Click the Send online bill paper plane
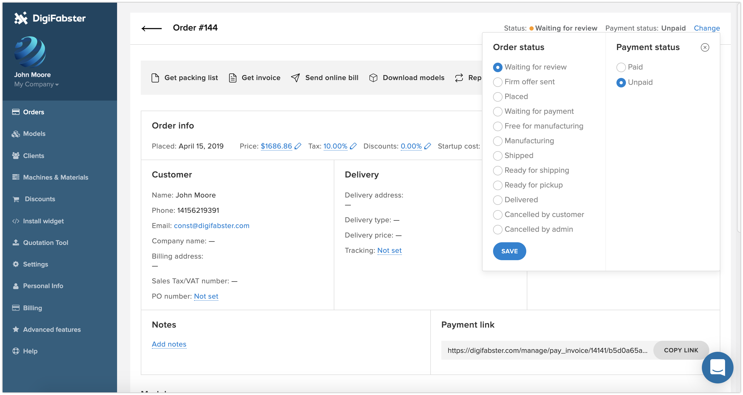Viewport: 743px width, 395px height. point(295,78)
